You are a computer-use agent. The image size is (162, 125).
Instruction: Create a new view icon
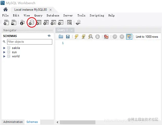[x=46, y=22]
